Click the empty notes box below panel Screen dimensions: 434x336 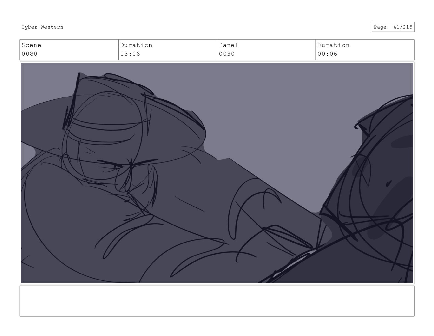217,301
